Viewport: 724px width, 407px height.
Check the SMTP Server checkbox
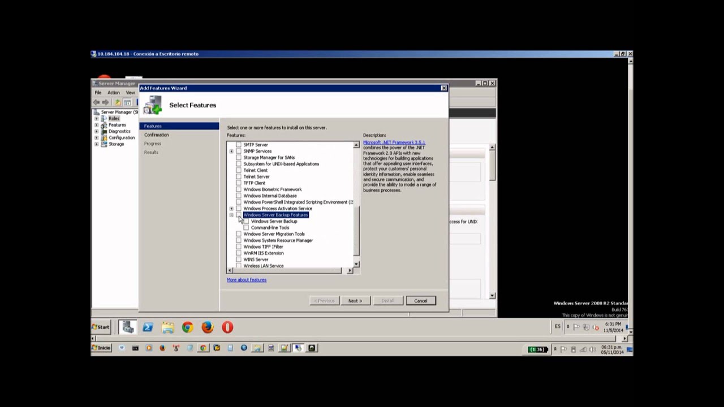pyautogui.click(x=239, y=145)
